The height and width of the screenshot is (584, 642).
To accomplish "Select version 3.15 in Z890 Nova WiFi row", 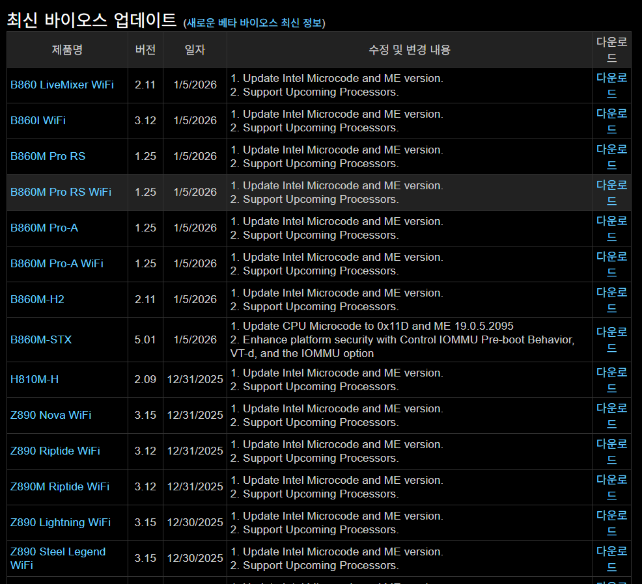I will click(x=145, y=415).
